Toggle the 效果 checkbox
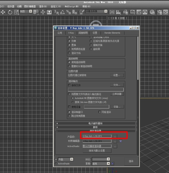The image size is (169, 173). 69,41
